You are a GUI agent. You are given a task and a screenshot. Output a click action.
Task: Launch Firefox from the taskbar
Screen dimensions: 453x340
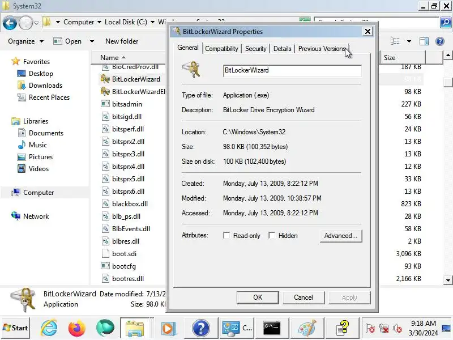click(x=77, y=328)
